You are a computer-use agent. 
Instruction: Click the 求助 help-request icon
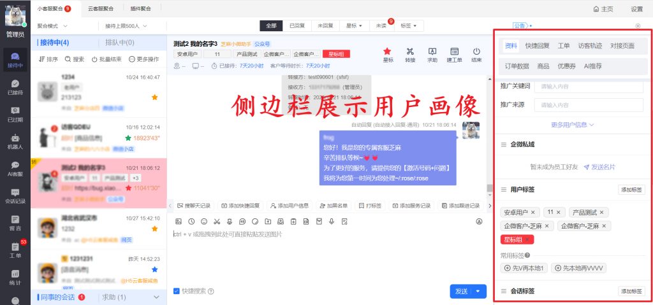point(432,54)
